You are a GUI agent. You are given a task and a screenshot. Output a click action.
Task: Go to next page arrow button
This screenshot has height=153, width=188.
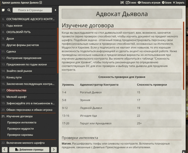(54, 149)
